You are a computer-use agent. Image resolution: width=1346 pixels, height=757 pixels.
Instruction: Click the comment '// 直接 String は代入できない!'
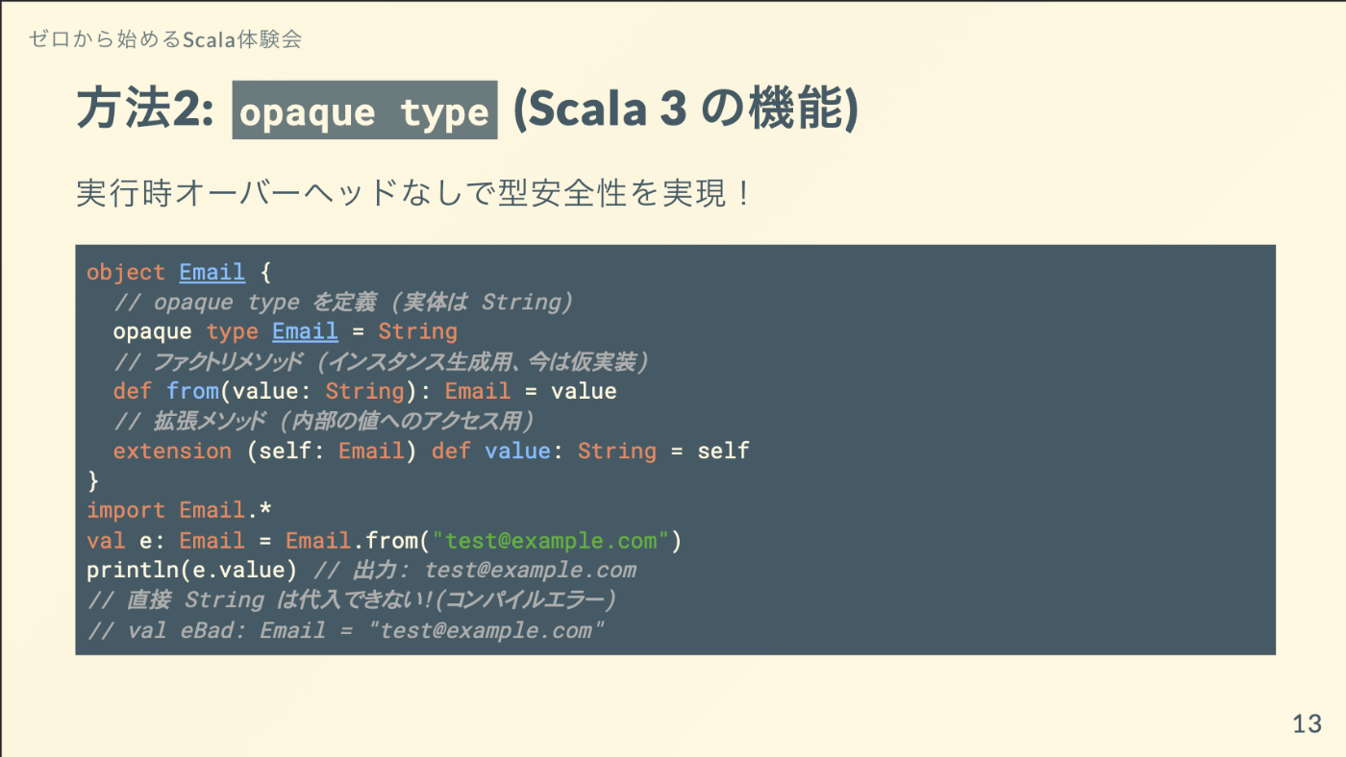click(351, 599)
